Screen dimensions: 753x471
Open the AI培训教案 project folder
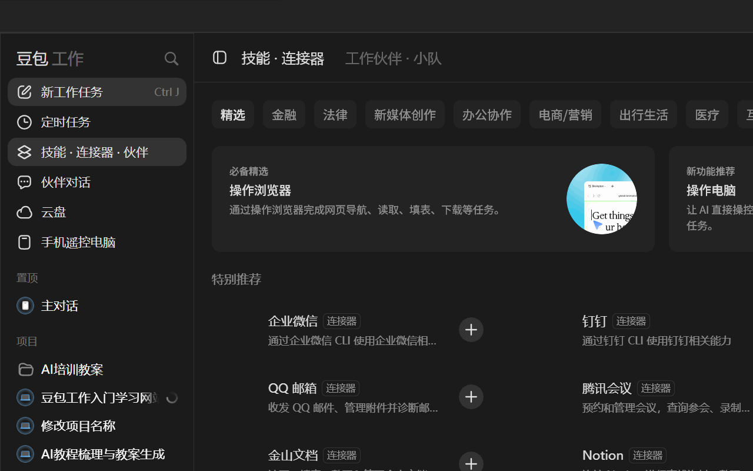point(97,369)
